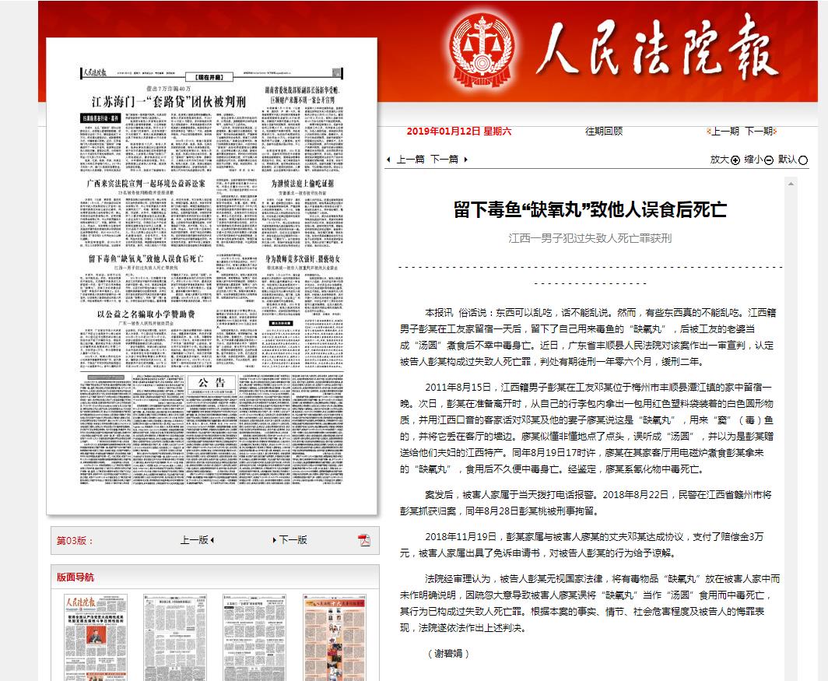This screenshot has height=681, width=828.
Task: Click author name 谢碧娟
Action: pos(448,654)
